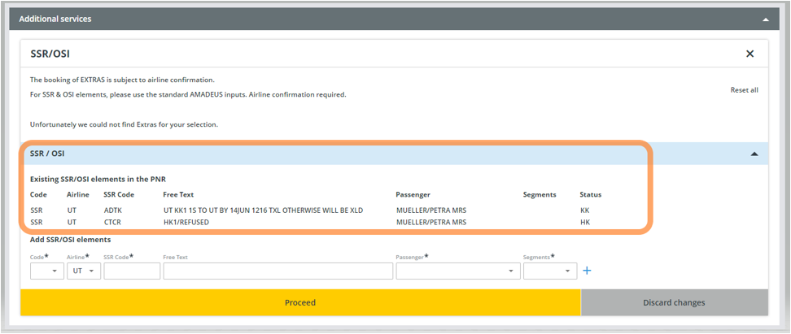Click the Status column header

[x=590, y=195]
